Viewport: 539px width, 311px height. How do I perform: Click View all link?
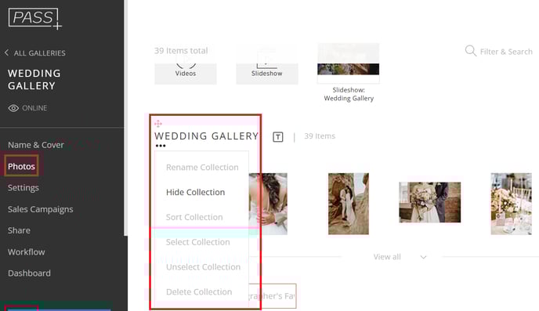click(x=387, y=257)
